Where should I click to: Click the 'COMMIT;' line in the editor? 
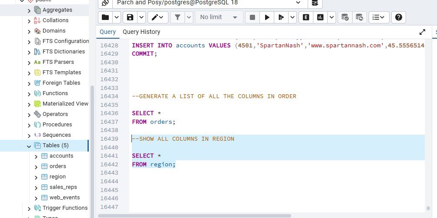click(145, 54)
